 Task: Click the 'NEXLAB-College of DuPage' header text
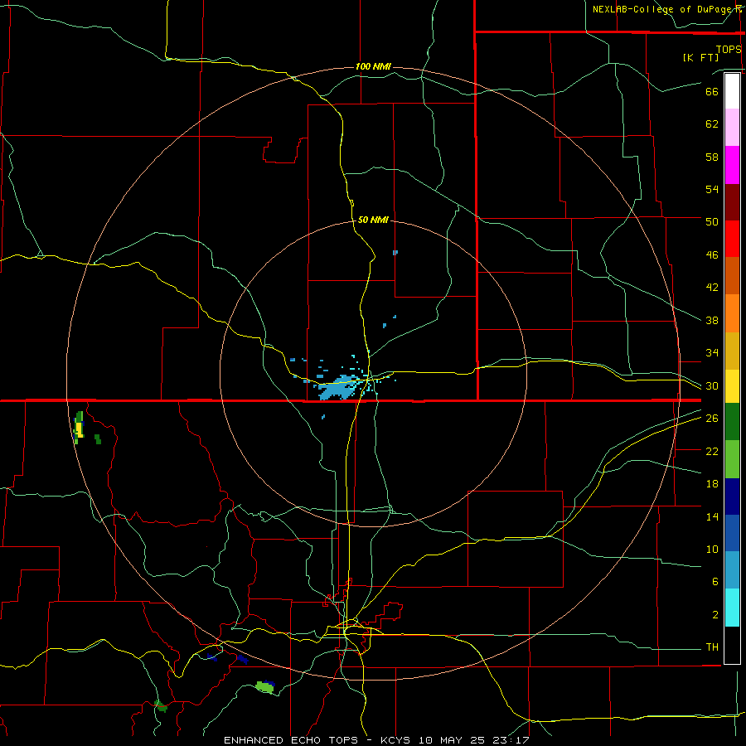coord(662,9)
